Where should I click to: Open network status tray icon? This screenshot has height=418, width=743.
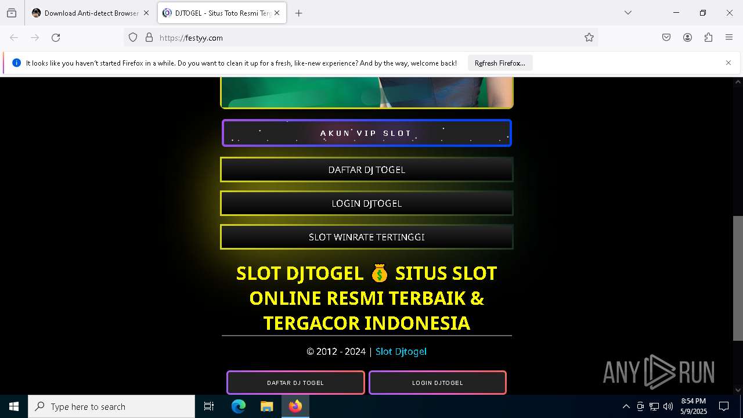(x=654, y=406)
